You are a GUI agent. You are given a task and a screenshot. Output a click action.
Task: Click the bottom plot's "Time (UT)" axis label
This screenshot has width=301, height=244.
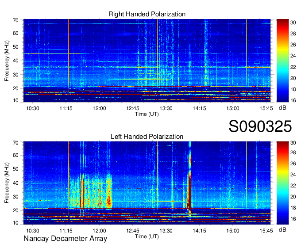[x=147, y=236]
